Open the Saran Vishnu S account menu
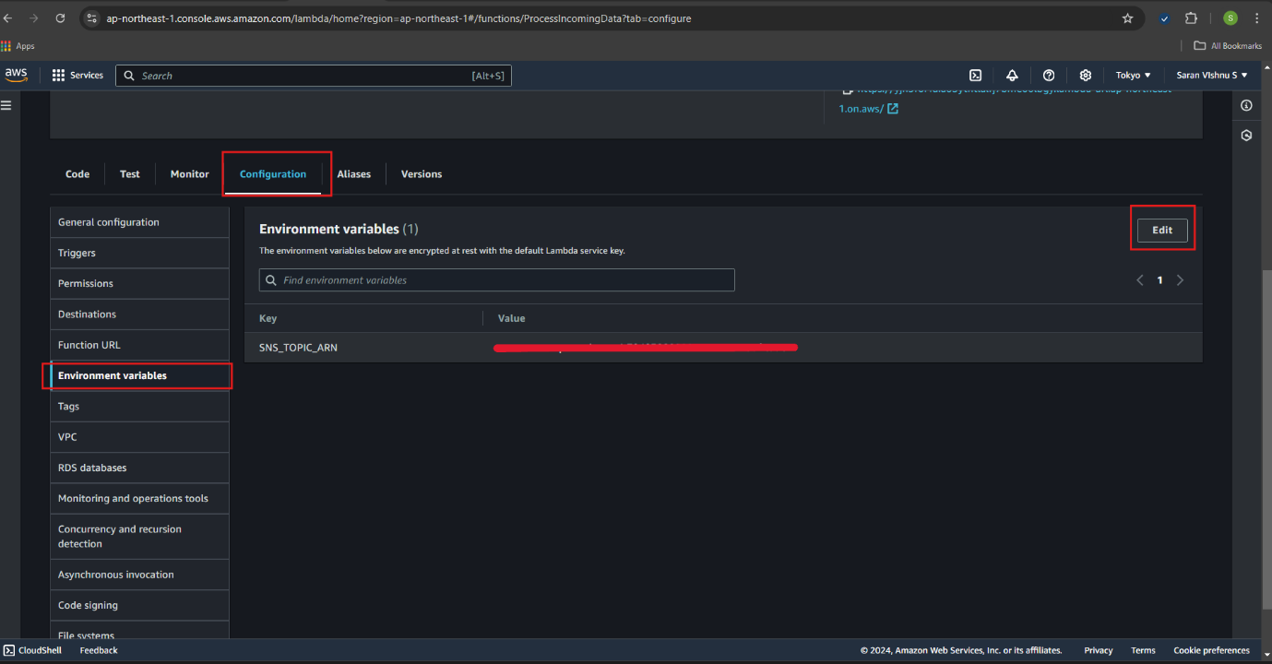 pyautogui.click(x=1211, y=76)
